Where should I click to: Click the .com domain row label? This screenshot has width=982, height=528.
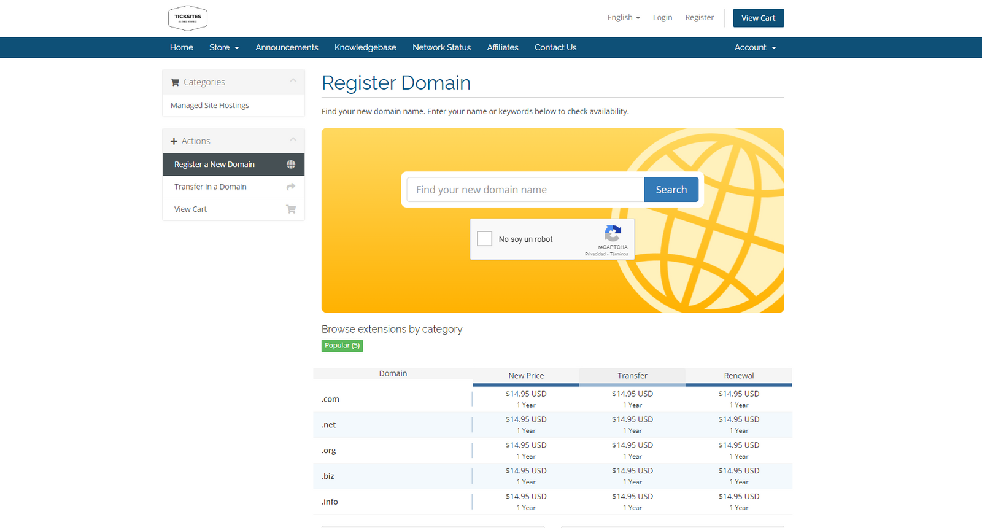tap(330, 399)
